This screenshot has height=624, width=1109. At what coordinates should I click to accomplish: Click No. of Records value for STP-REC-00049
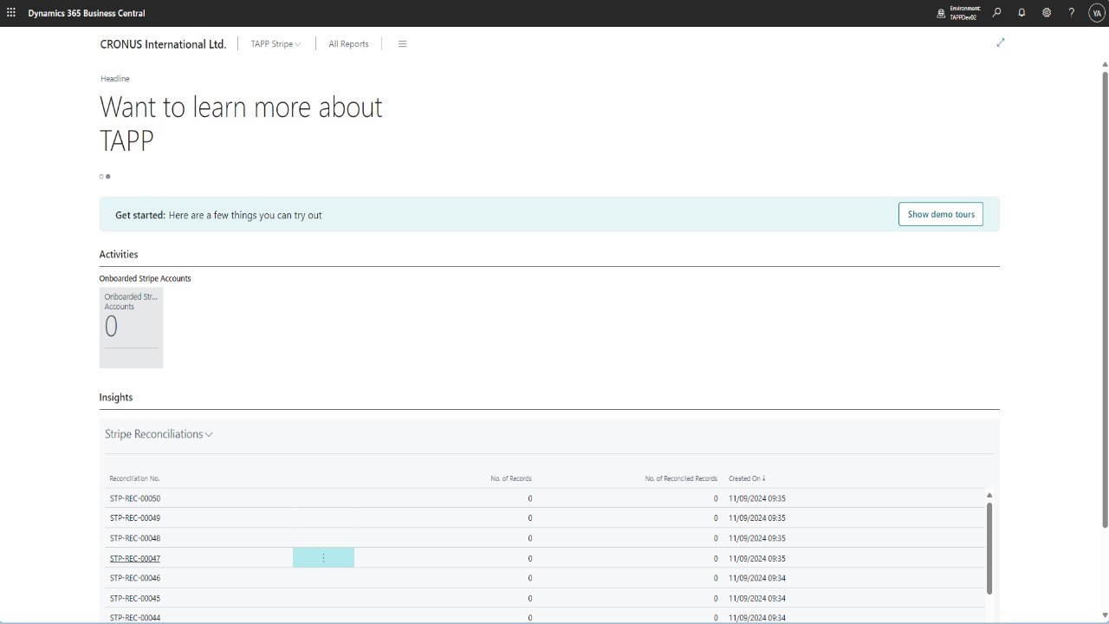click(x=529, y=518)
